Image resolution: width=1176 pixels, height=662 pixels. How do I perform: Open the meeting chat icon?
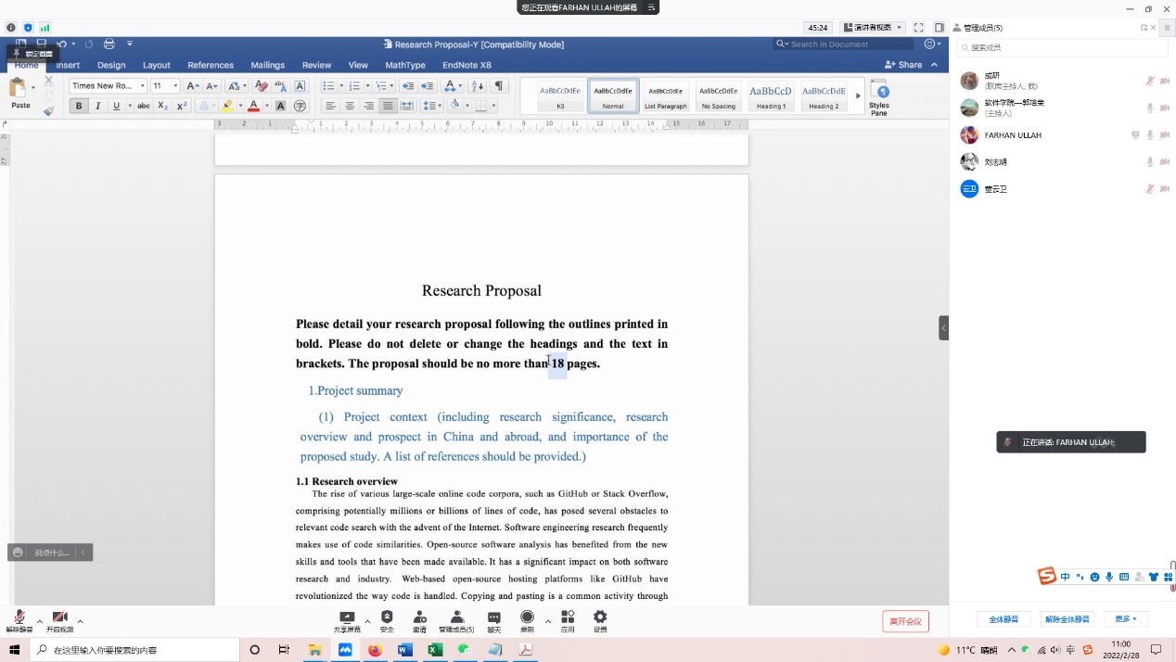click(x=494, y=617)
